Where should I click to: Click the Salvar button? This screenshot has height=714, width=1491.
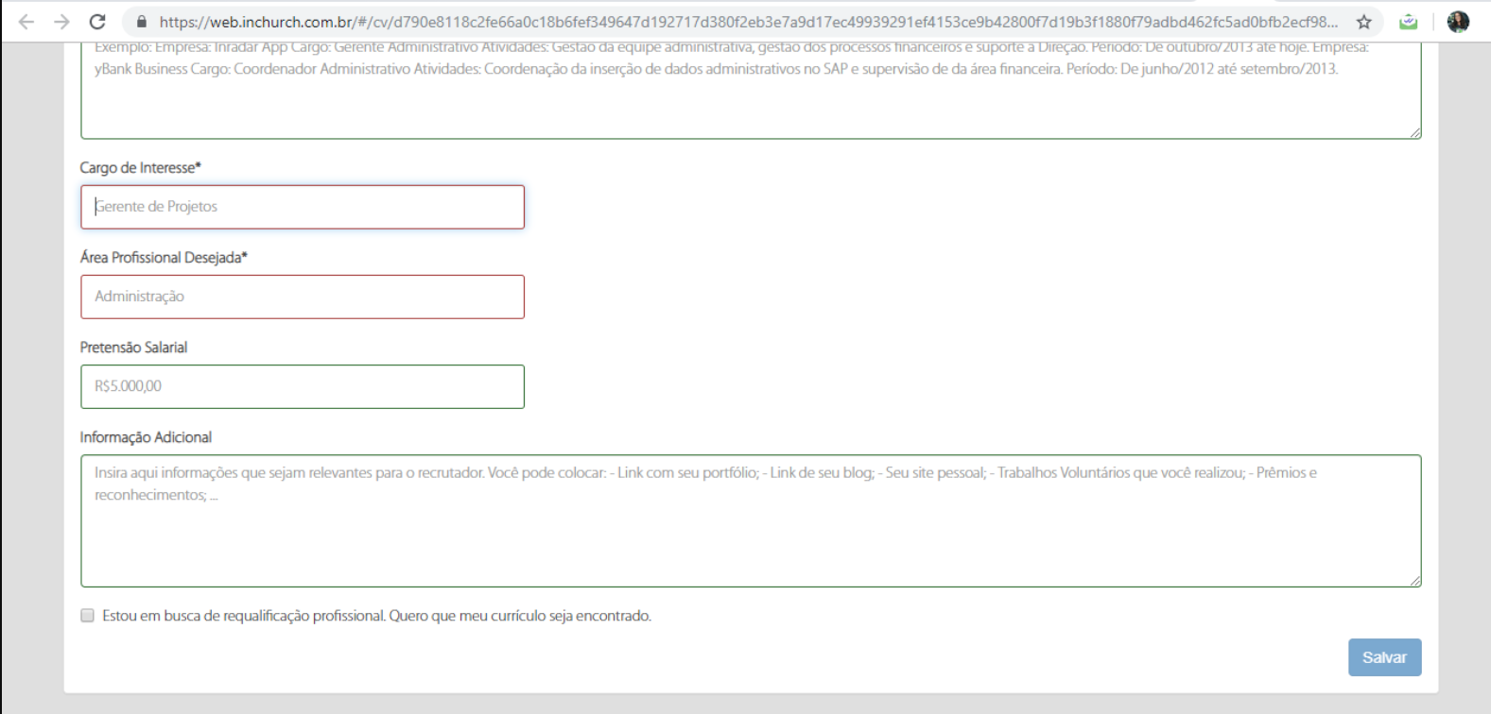[x=1384, y=657]
